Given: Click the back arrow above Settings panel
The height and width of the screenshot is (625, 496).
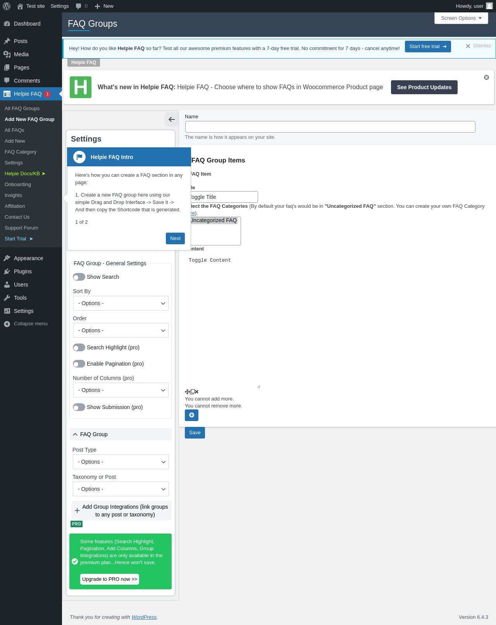Looking at the screenshot, I should [172, 119].
